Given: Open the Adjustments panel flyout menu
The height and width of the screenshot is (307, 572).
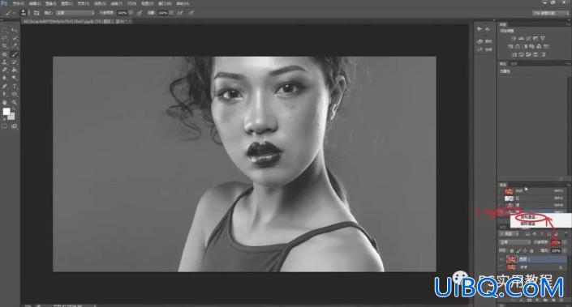Looking at the screenshot, I should coord(569,24).
